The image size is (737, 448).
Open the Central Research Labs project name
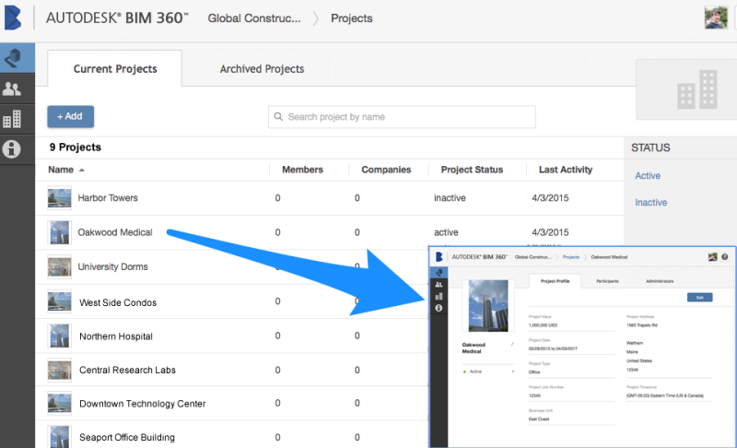pos(127,370)
